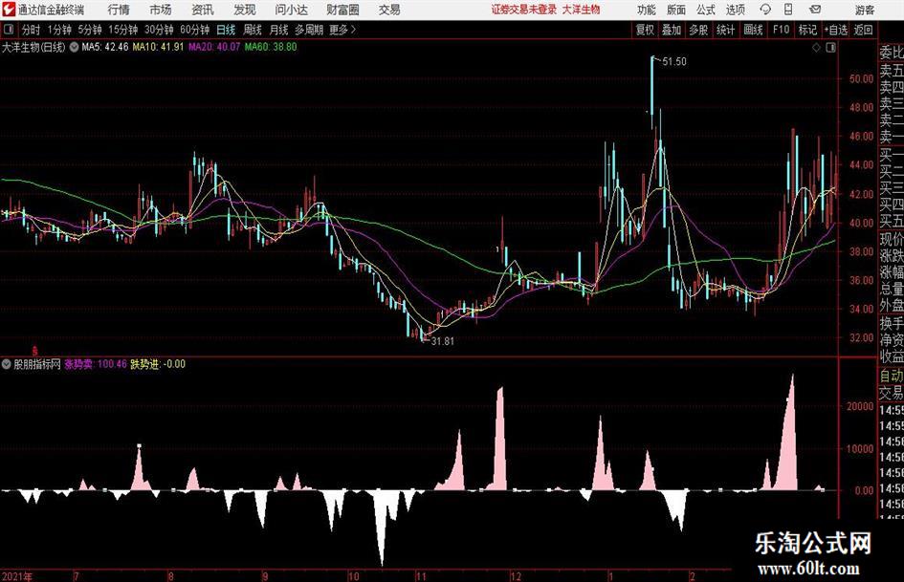Click the 游客 user account label

864,10
